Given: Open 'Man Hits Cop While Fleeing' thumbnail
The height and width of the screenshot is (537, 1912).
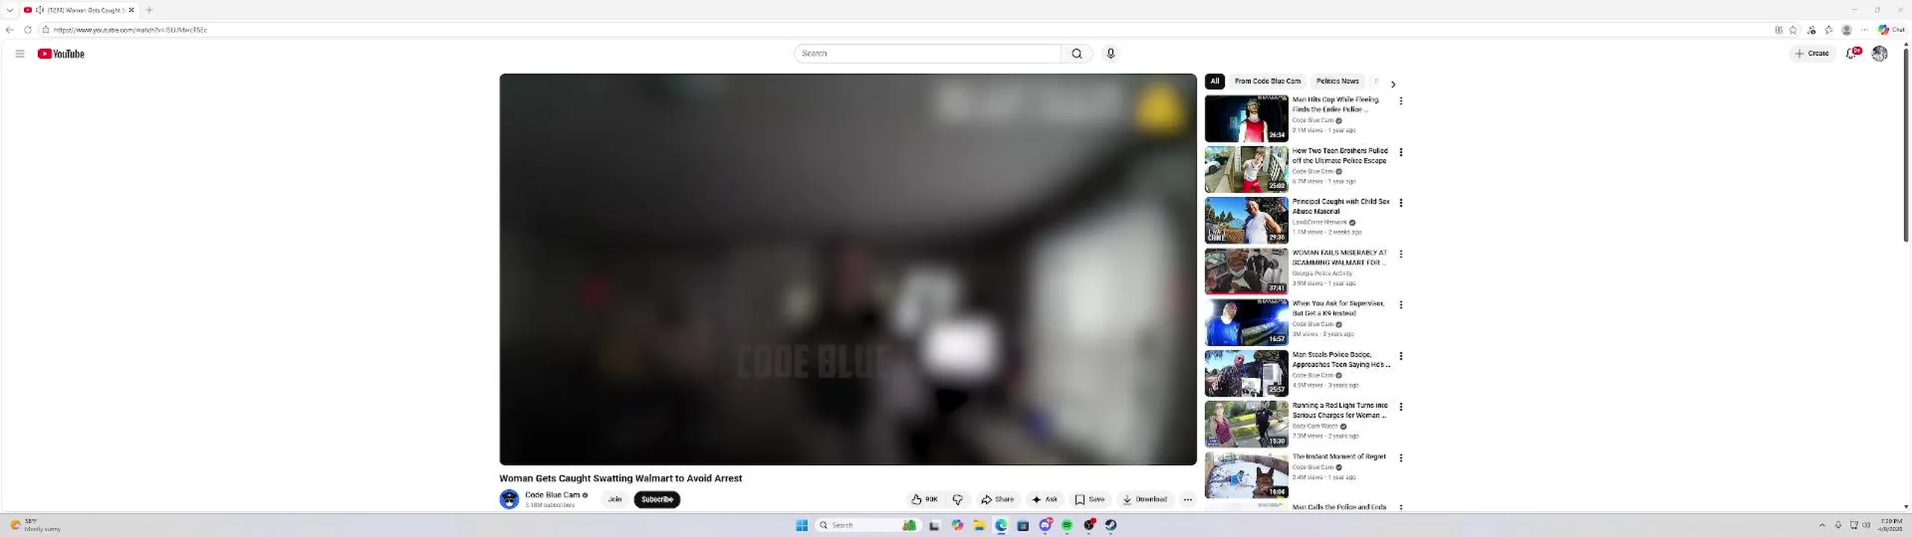Looking at the screenshot, I should (x=1247, y=119).
